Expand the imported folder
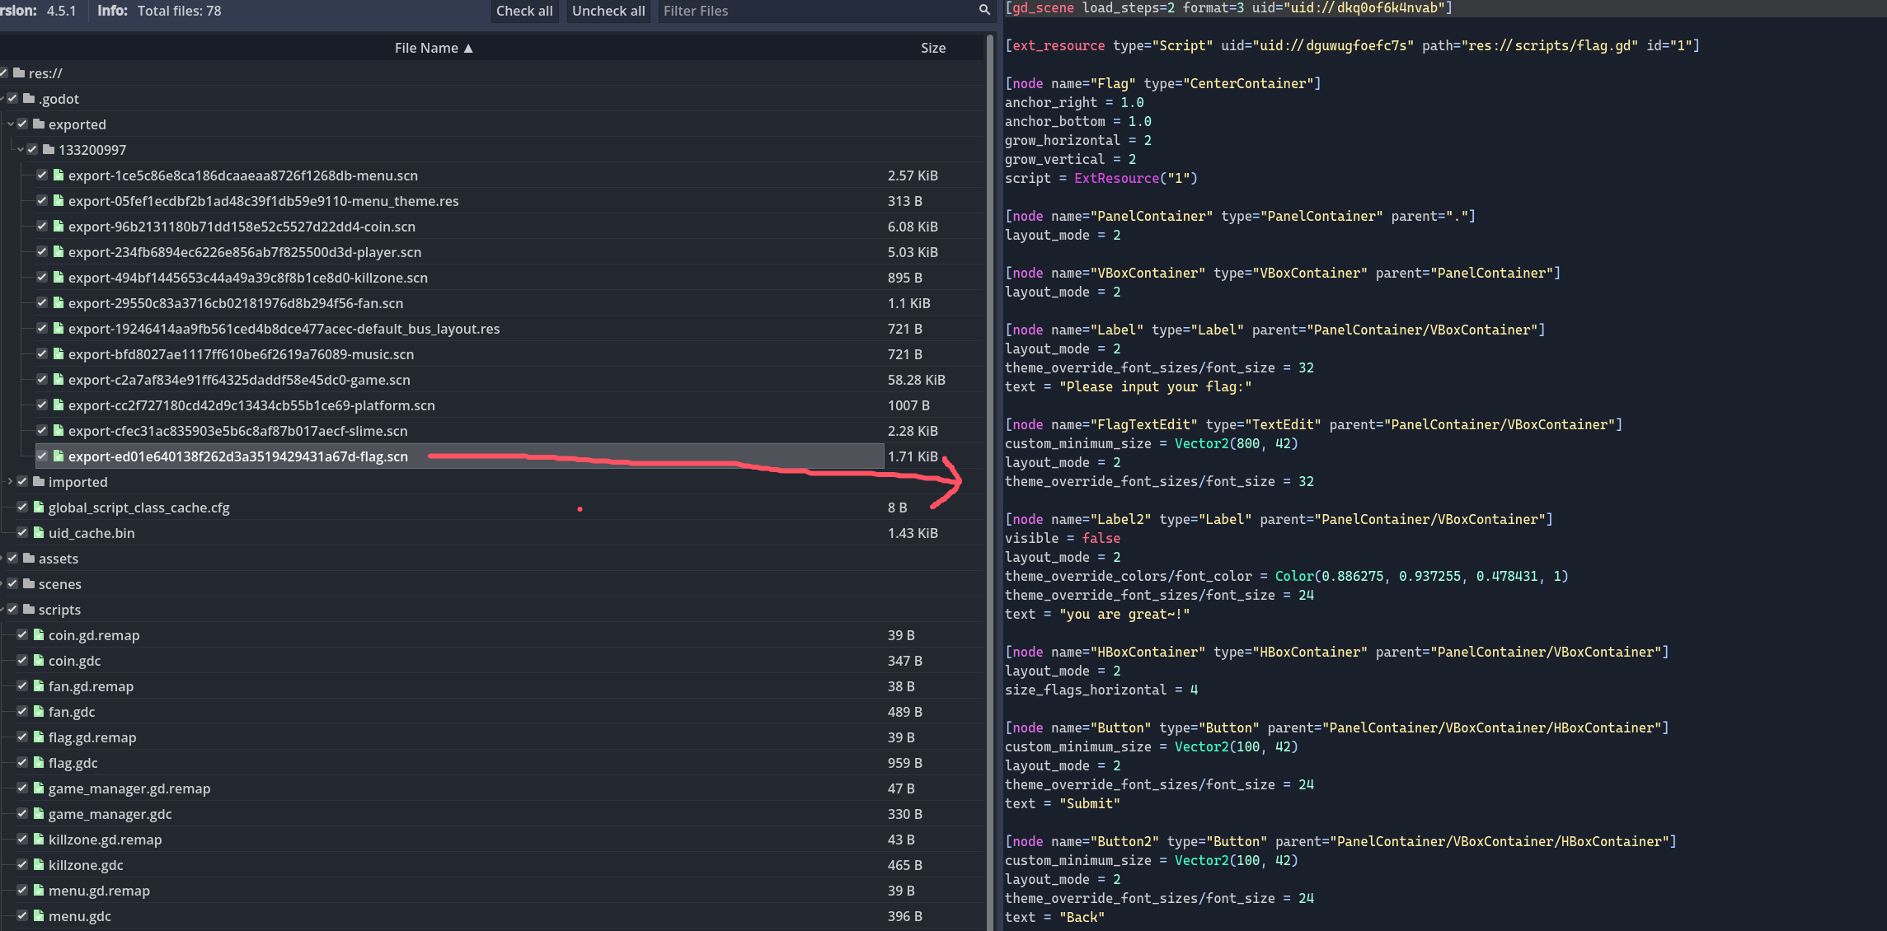The image size is (1887, 931). [x=10, y=481]
